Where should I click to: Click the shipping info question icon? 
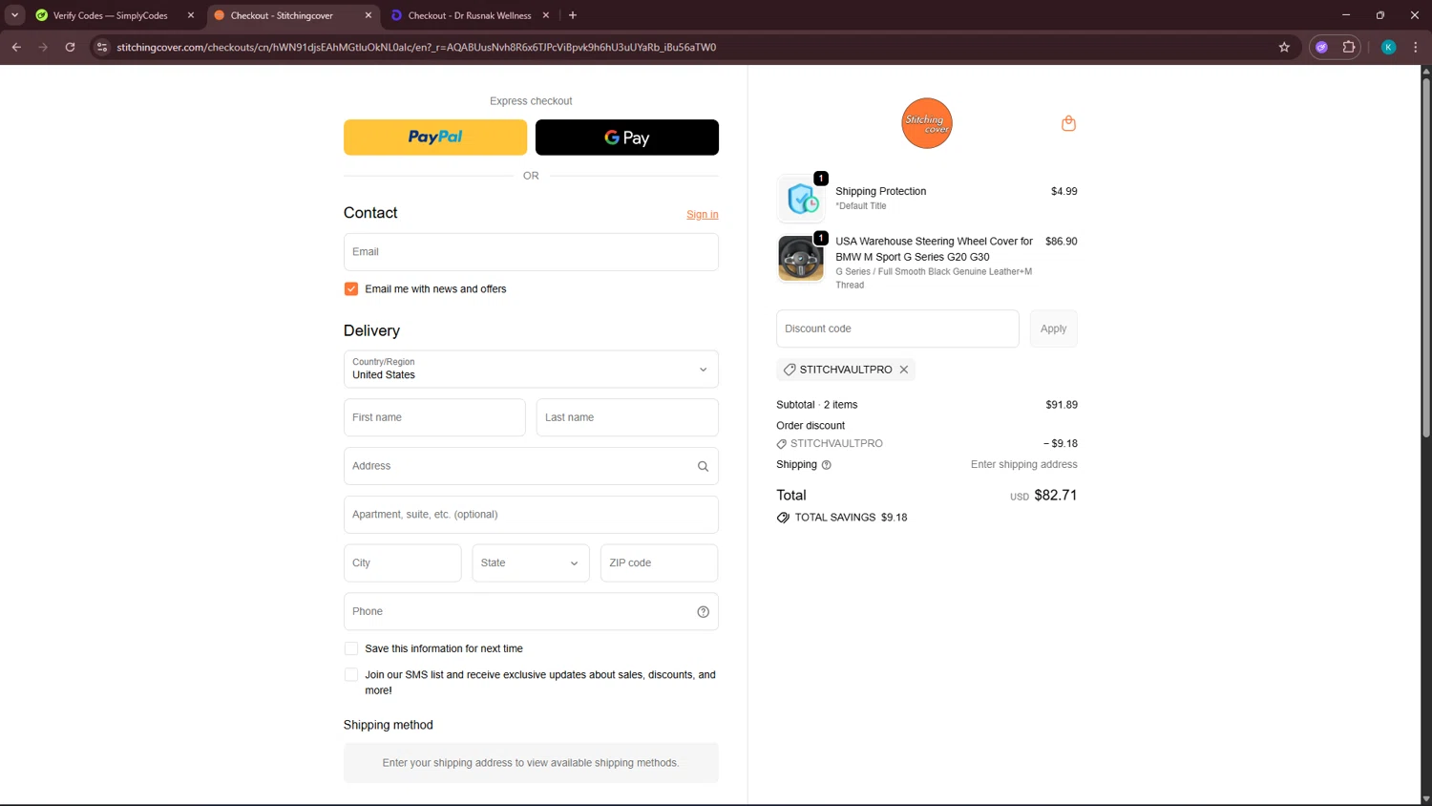tap(827, 465)
